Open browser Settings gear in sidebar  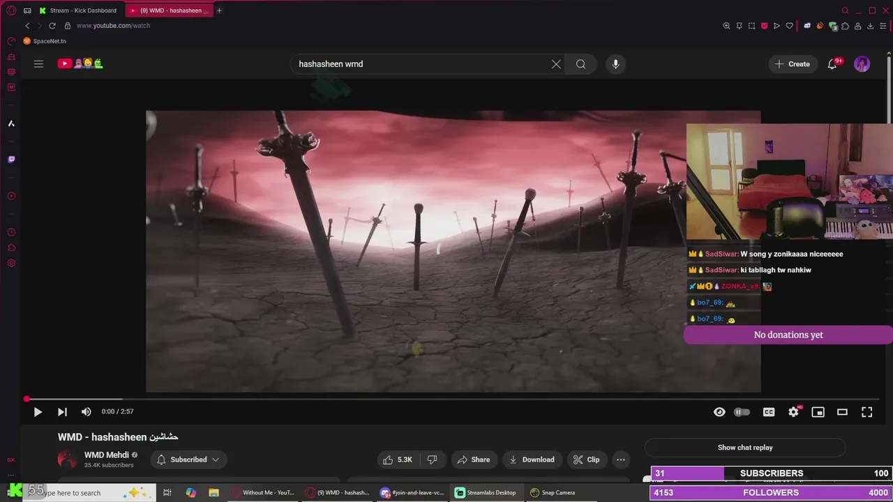11,263
